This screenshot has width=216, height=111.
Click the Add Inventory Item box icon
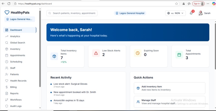138,88
